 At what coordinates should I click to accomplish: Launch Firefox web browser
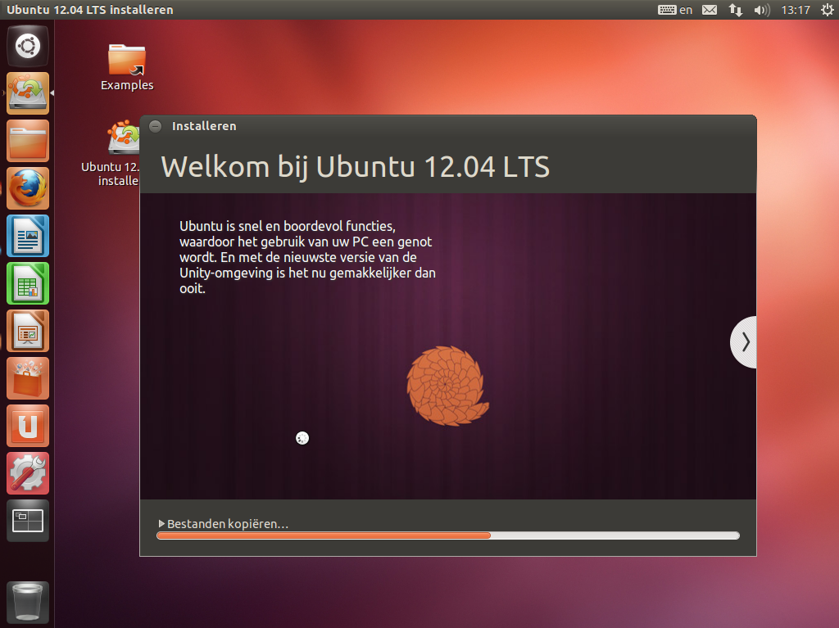point(28,188)
